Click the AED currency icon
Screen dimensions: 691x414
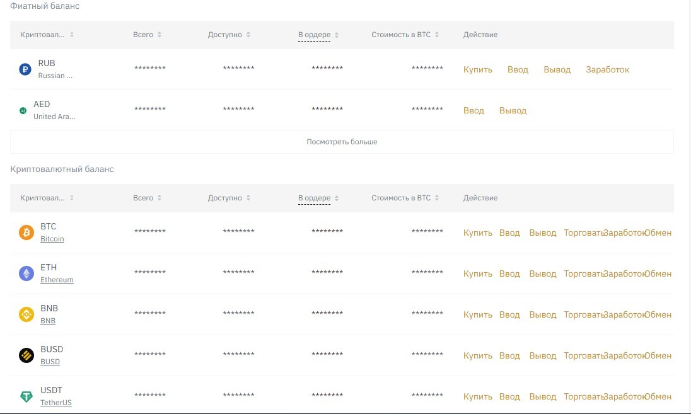23,110
